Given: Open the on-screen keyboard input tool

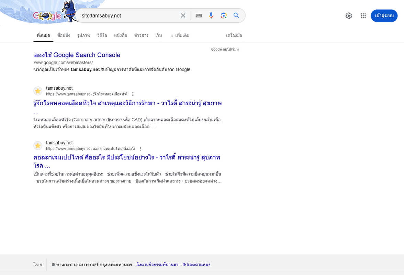Looking at the screenshot, I should 199,15.
